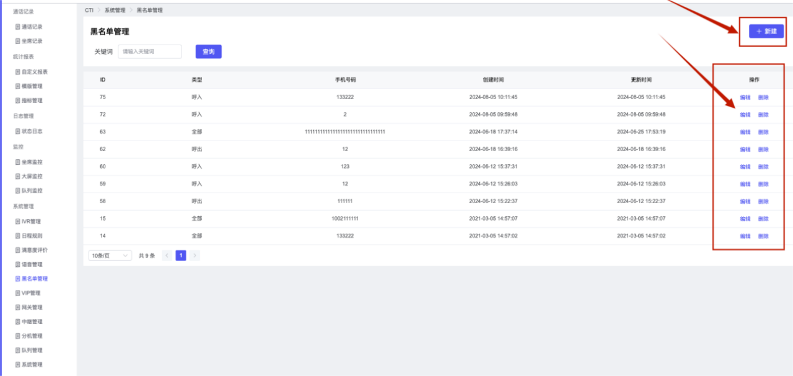This screenshot has width=793, height=376.
Task: Click 删除 for row ID 59
Action: (x=763, y=184)
